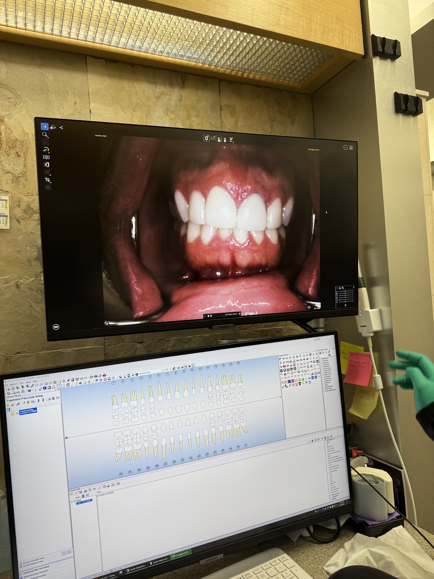
Task: Open the Setup menu in Dentrix Patient Chart
Action: click(x=29, y=382)
